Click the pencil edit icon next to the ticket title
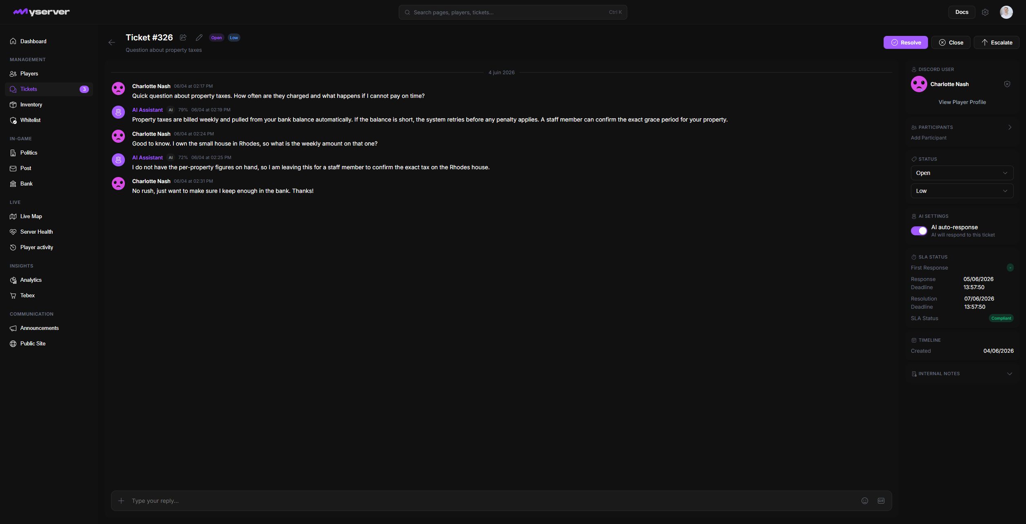 pos(199,38)
